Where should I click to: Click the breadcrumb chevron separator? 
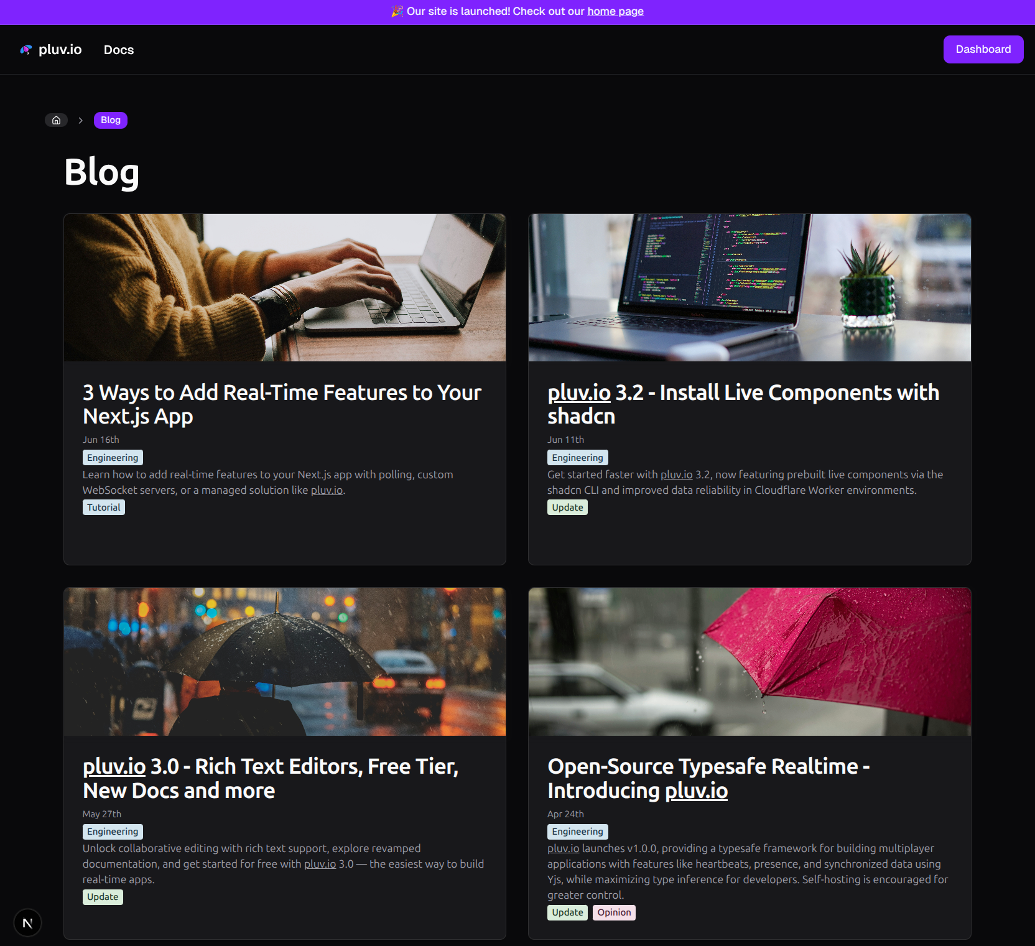(80, 120)
